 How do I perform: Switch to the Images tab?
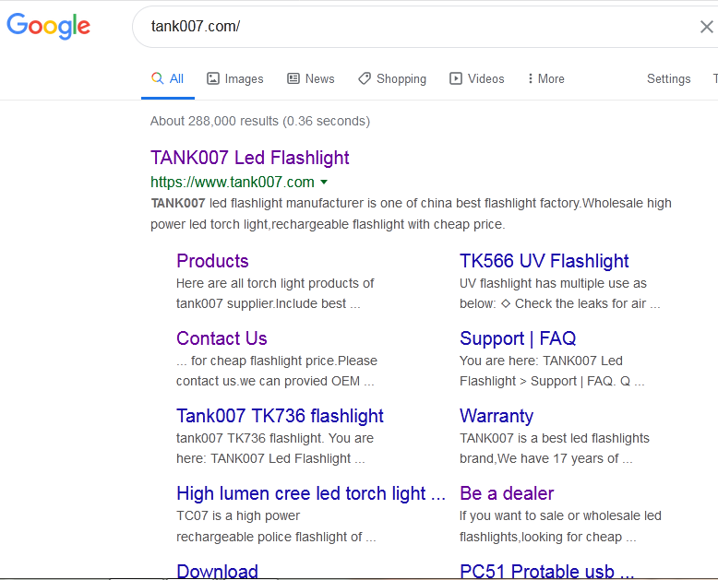pos(235,78)
